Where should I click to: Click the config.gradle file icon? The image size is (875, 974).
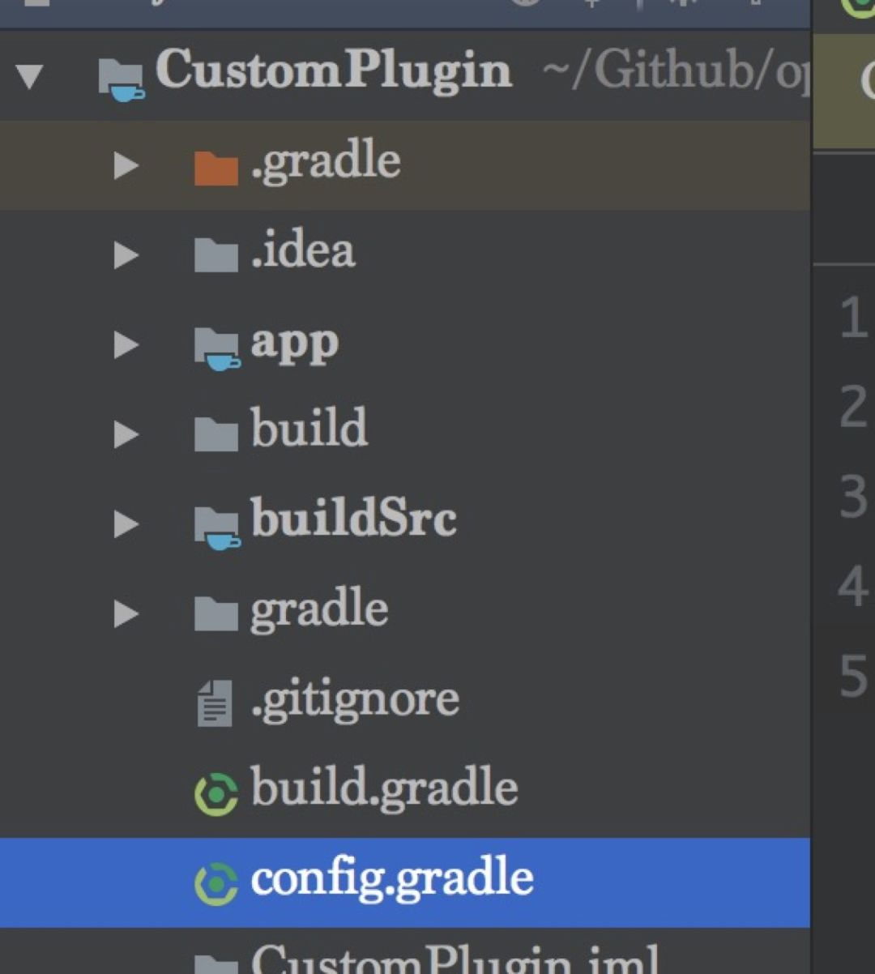(x=216, y=883)
